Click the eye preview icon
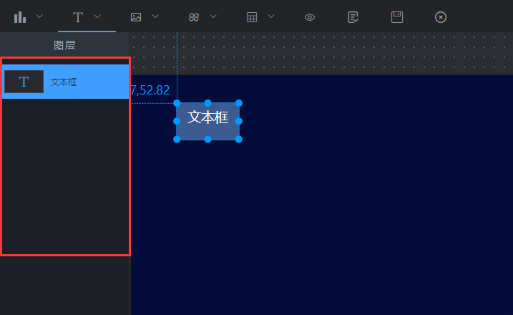Image resolution: width=513 pixels, height=315 pixels. coord(310,17)
